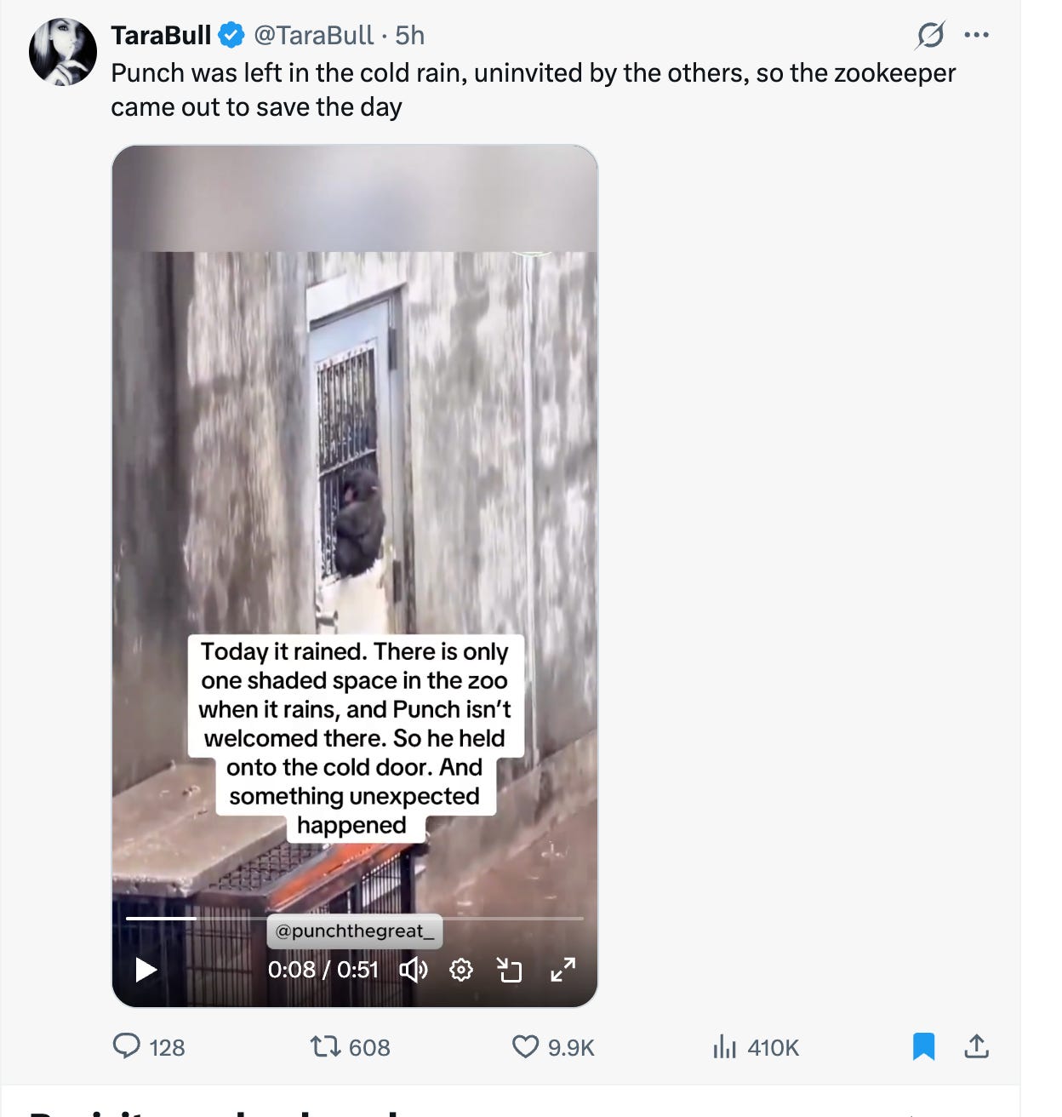Play the video with the play button
Screen dimensions: 1062x1117
coord(146,970)
